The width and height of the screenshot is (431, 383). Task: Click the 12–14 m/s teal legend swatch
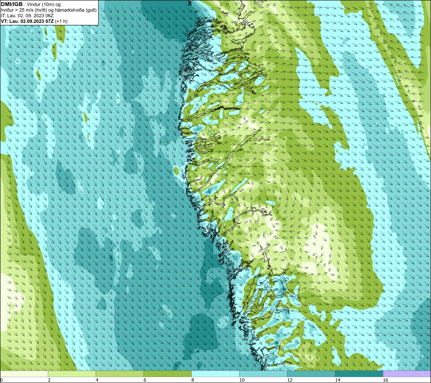click(311, 374)
